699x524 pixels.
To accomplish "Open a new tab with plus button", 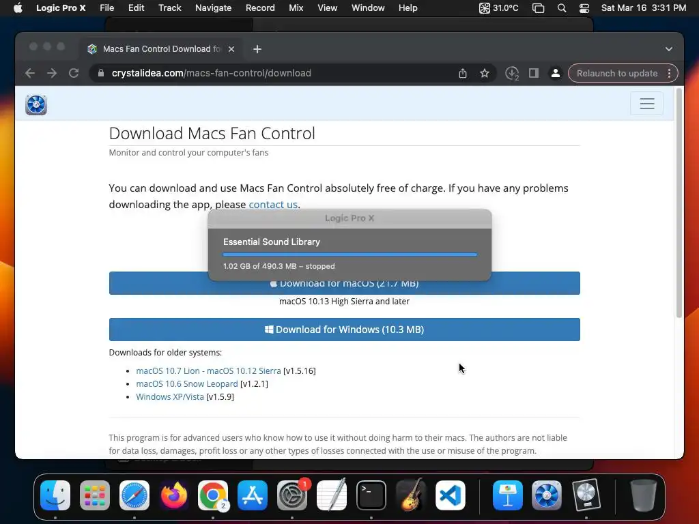I will pyautogui.click(x=257, y=49).
